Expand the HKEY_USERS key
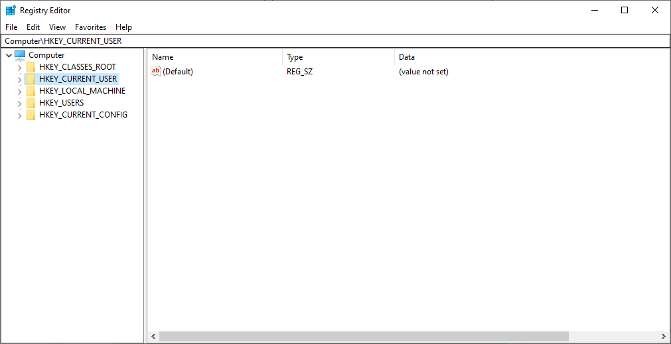This screenshot has width=671, height=344. [19, 103]
